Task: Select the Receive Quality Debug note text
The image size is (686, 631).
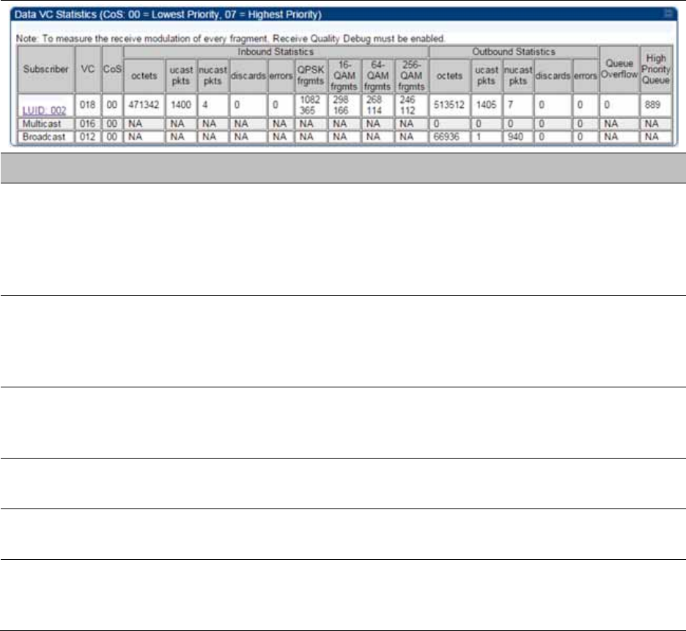Action: (x=231, y=39)
